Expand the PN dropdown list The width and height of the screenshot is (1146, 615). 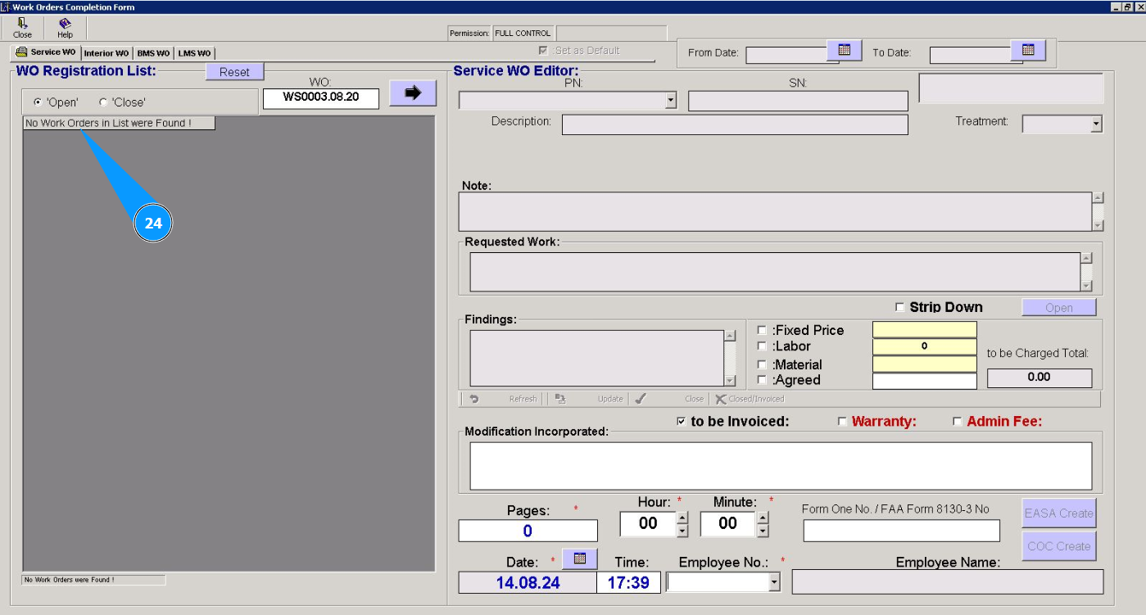(671, 101)
